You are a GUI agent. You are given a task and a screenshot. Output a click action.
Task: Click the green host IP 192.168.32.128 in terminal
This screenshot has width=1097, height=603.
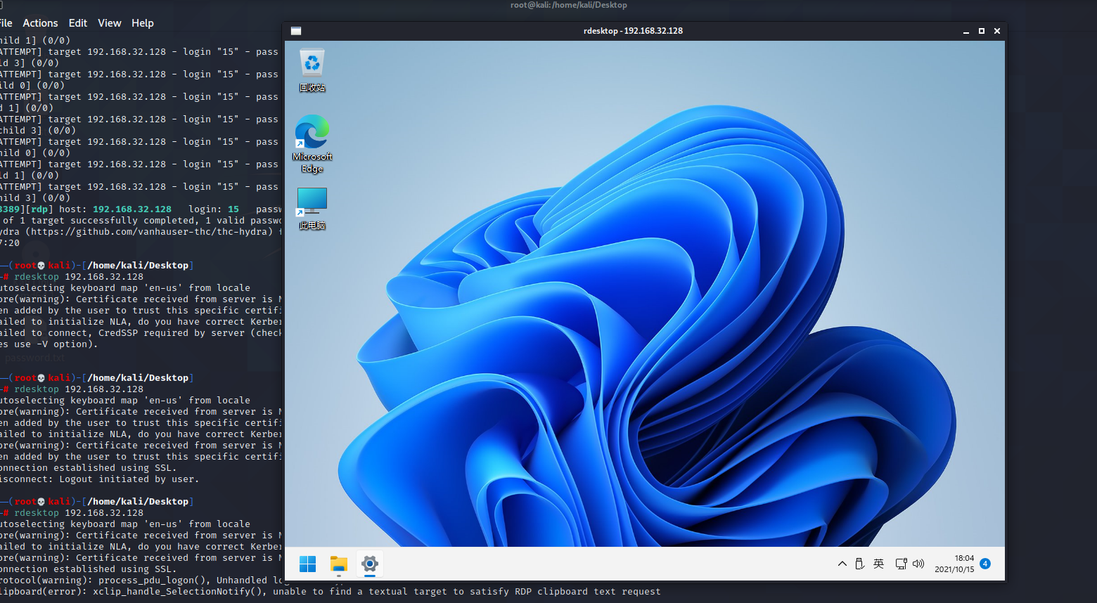[132, 209]
